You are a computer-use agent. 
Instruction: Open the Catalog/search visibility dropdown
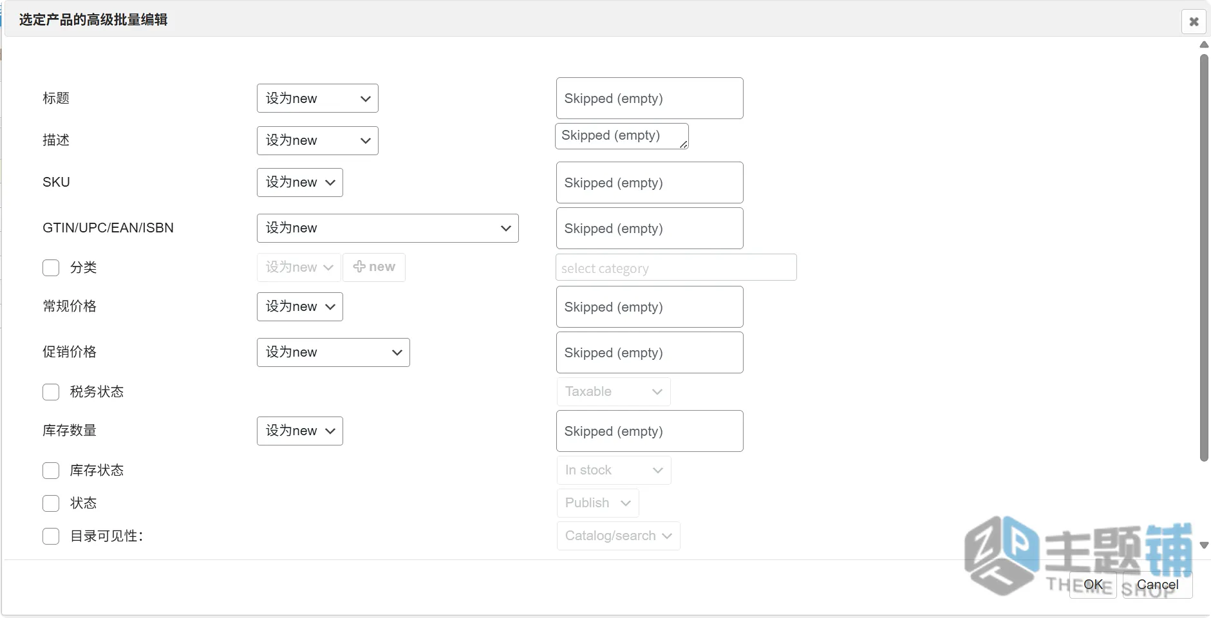pyautogui.click(x=618, y=536)
